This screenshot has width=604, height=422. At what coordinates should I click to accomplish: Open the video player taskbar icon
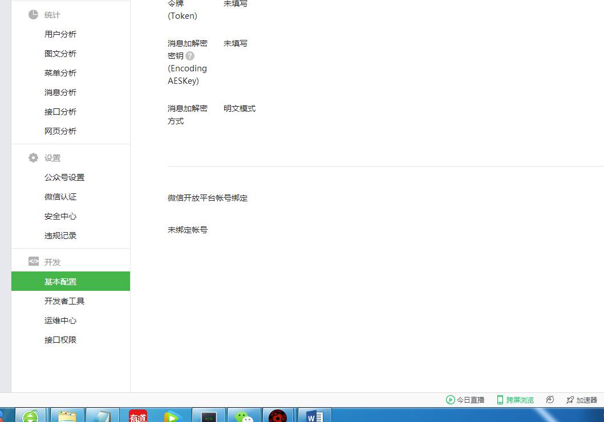[173, 416]
